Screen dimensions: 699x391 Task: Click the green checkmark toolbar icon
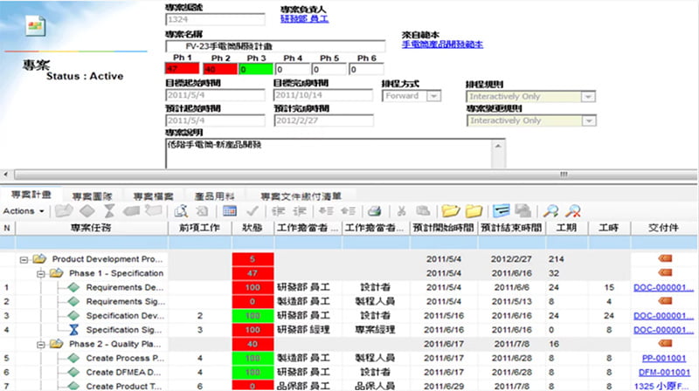point(253,210)
